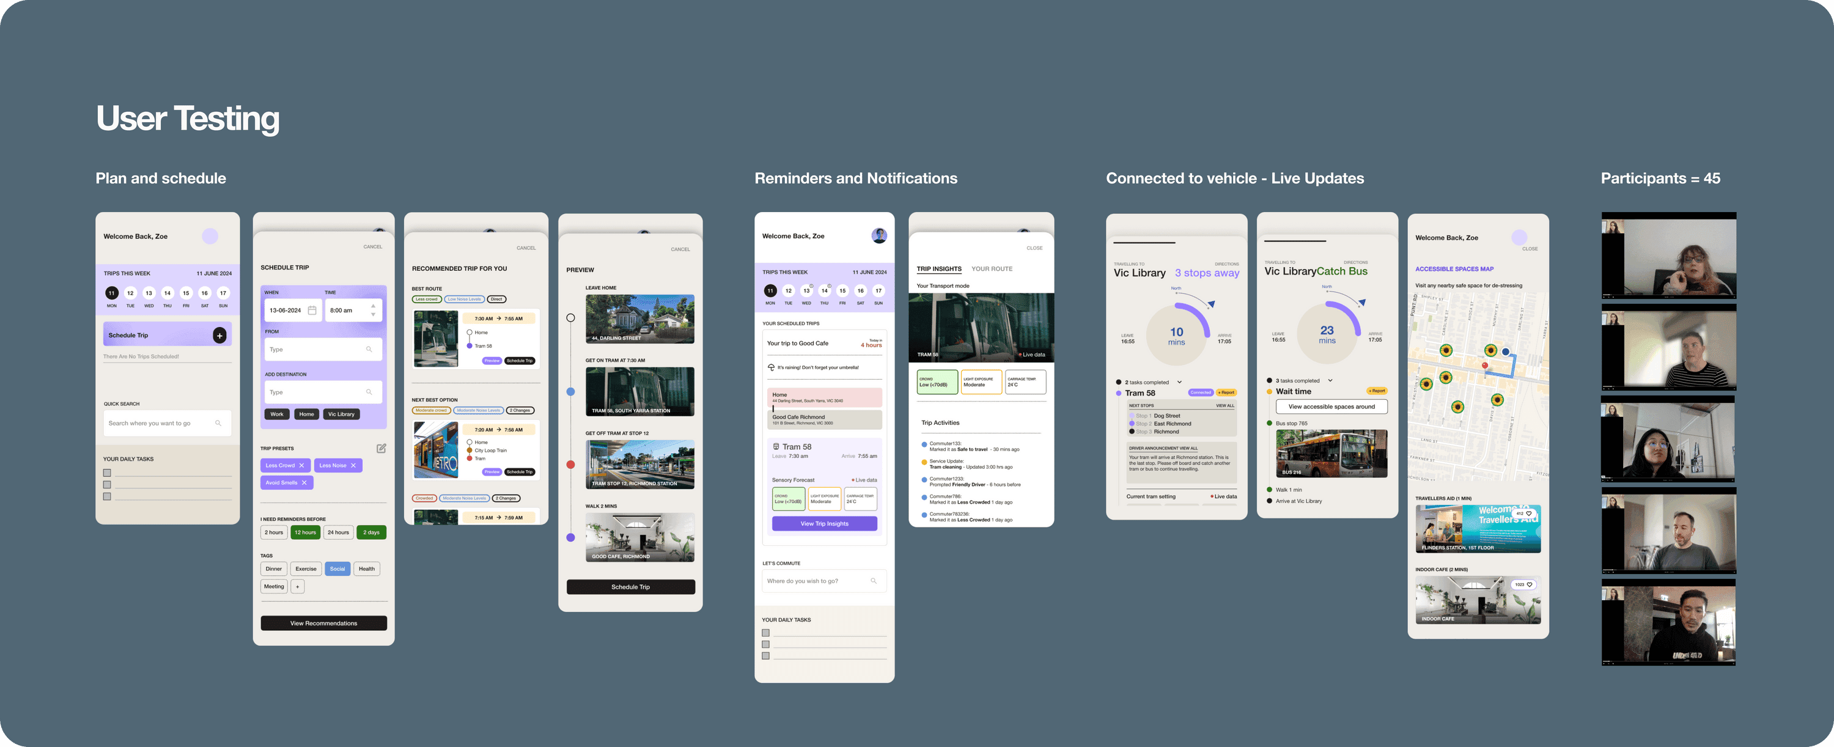Click the time stepper arrows next to 8:00 am
The image size is (1834, 747).
(373, 311)
